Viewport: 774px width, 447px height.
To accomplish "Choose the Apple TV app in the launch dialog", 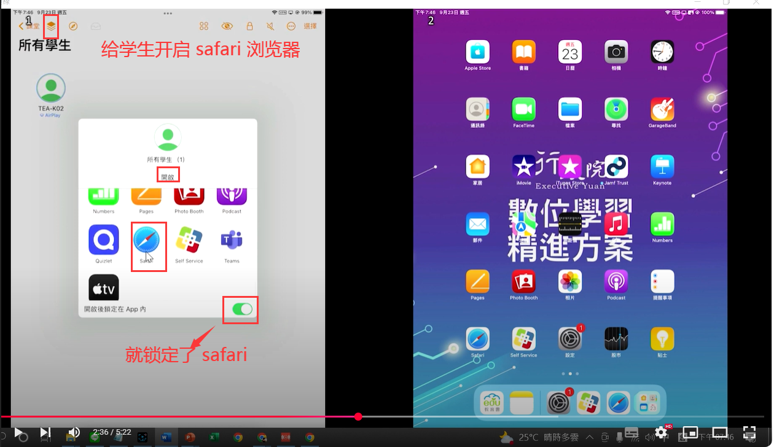I will point(104,287).
